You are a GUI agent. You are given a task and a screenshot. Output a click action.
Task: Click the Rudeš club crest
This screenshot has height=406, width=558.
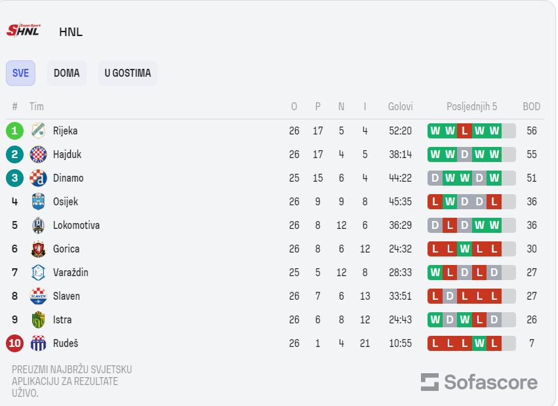tap(38, 344)
